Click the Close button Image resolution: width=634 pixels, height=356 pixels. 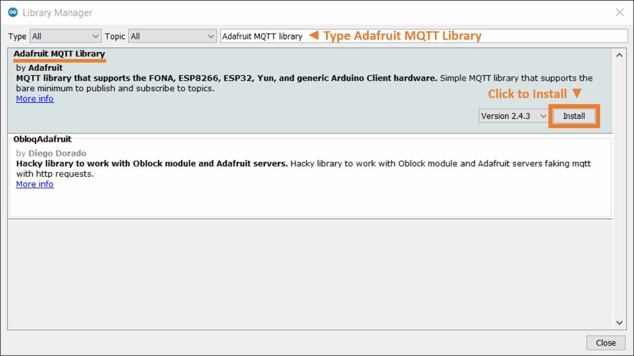[x=605, y=342]
